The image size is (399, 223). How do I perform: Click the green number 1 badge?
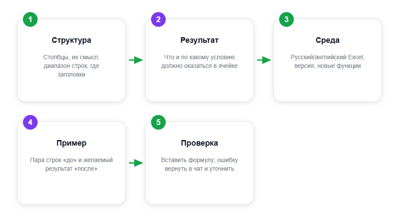(30, 19)
